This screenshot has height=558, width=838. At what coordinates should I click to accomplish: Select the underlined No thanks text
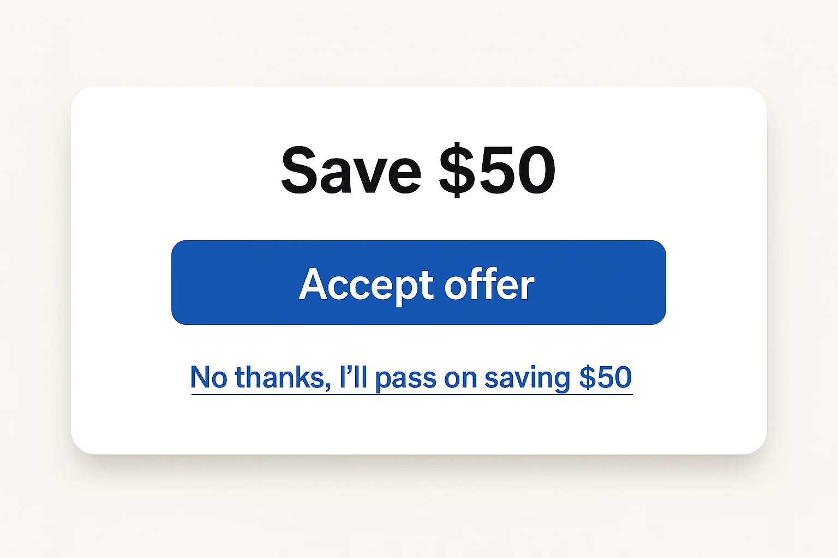tap(411, 377)
